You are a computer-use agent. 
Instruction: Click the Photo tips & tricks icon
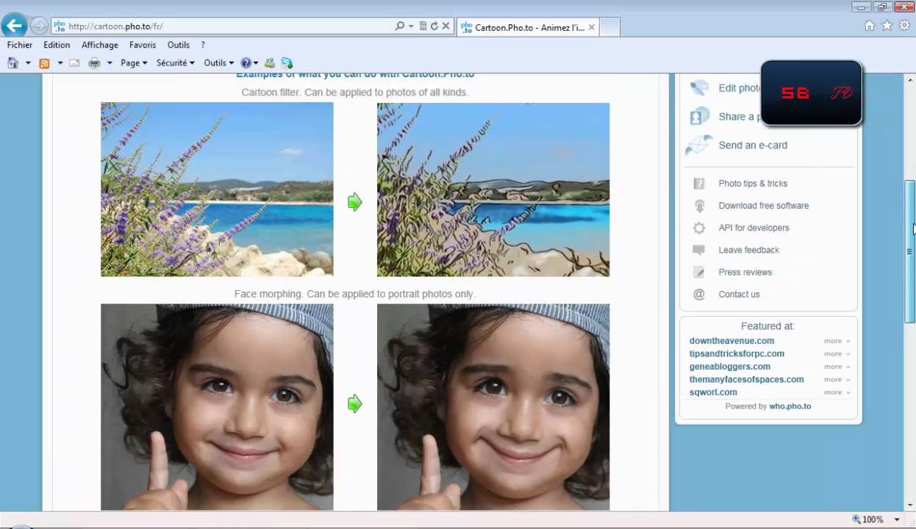(699, 184)
